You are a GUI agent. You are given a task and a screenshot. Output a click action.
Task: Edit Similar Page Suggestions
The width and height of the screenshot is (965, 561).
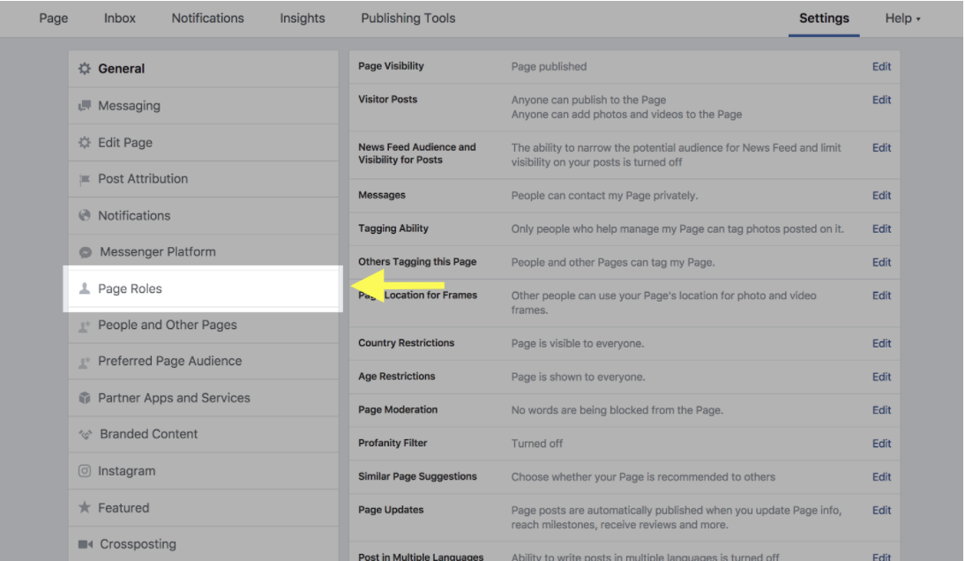tap(881, 476)
